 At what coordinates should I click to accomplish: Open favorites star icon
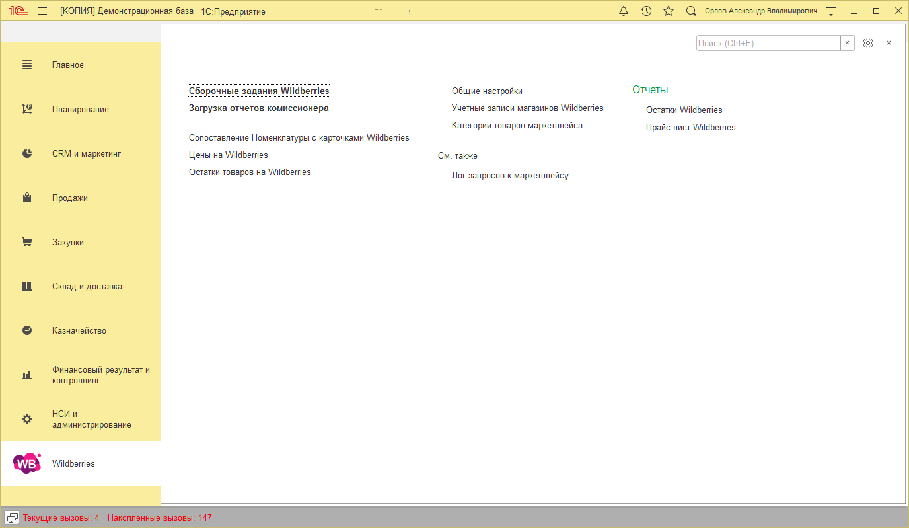point(669,11)
